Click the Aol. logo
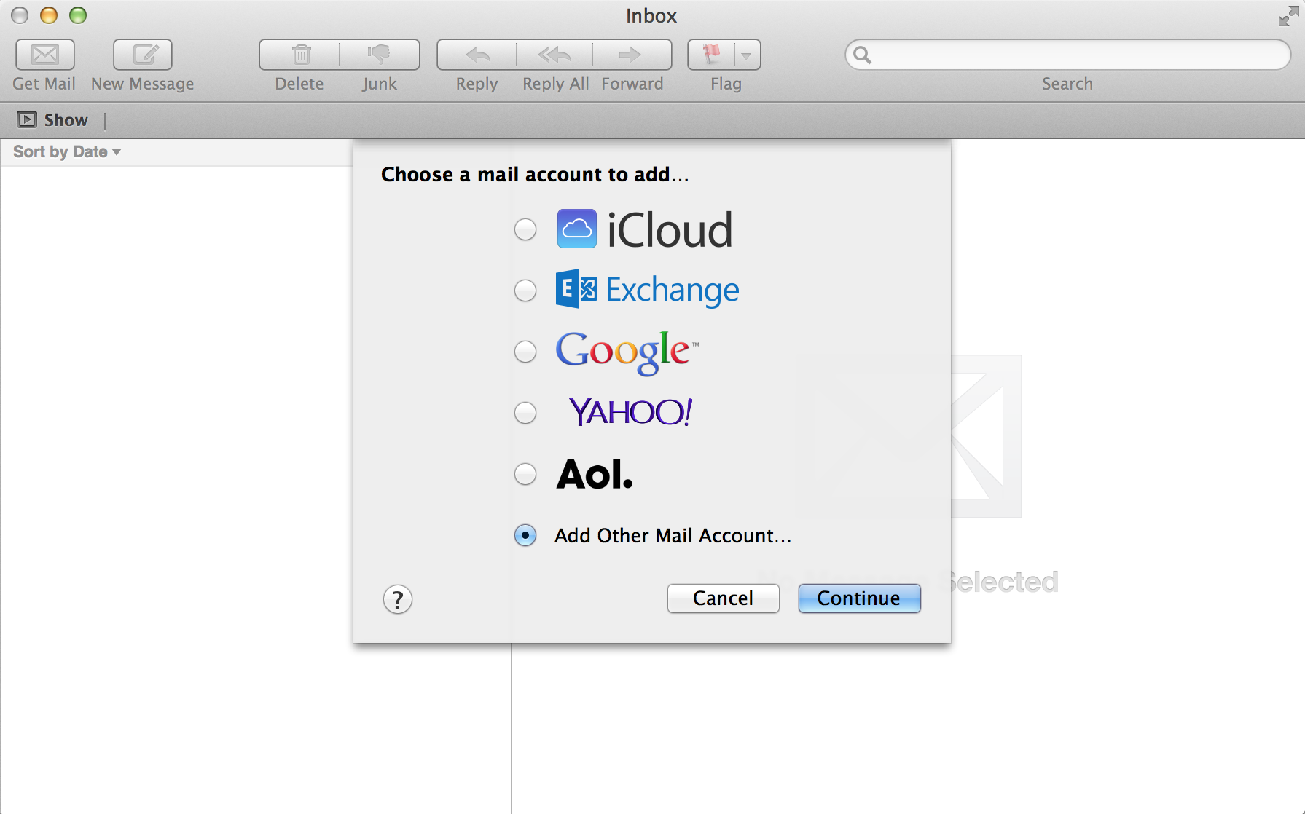The width and height of the screenshot is (1305, 814). click(595, 474)
